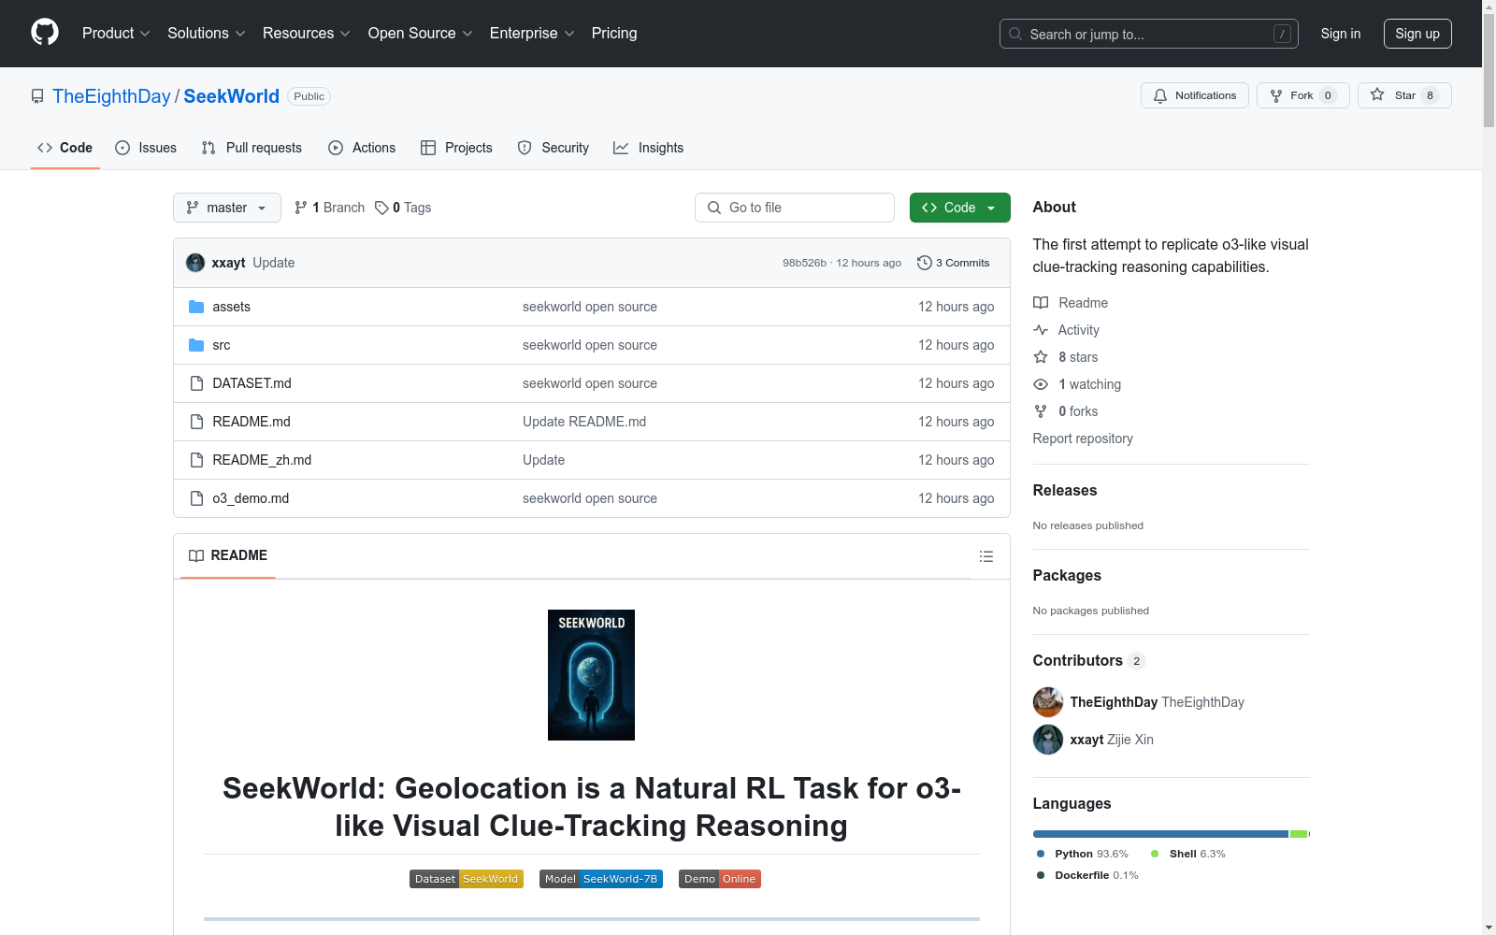Open the assets folder

coord(231,307)
